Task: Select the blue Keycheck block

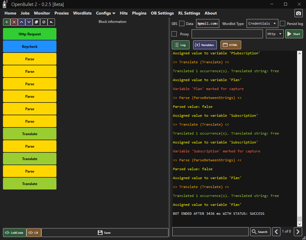Action: [30, 46]
